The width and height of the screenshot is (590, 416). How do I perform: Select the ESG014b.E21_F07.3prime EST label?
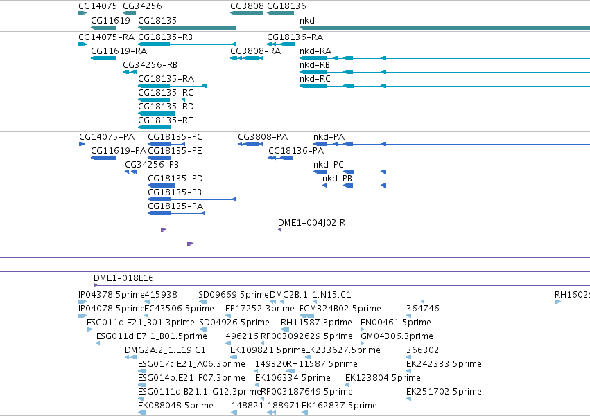tap(192, 379)
